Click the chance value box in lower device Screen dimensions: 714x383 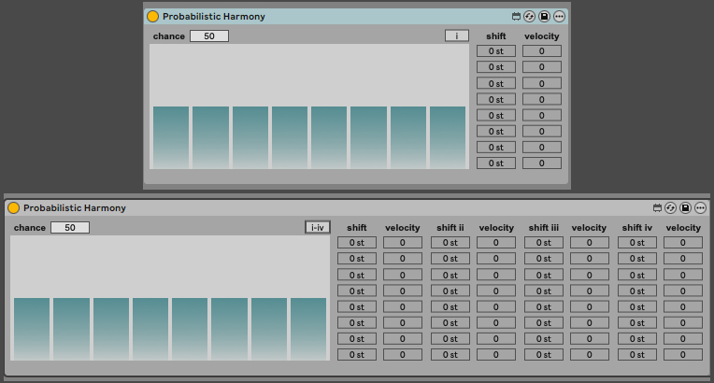coord(70,228)
